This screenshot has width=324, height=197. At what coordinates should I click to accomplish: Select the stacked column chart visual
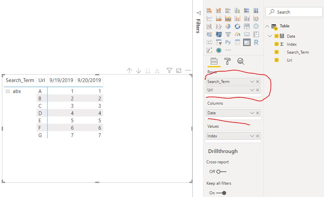click(x=219, y=10)
